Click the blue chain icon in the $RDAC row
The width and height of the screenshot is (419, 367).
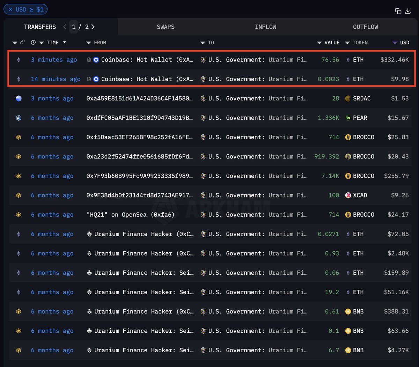coord(19,99)
